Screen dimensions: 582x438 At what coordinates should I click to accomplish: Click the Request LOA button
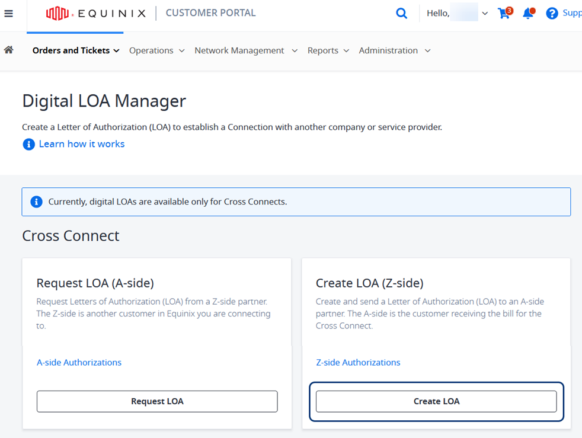(x=157, y=401)
